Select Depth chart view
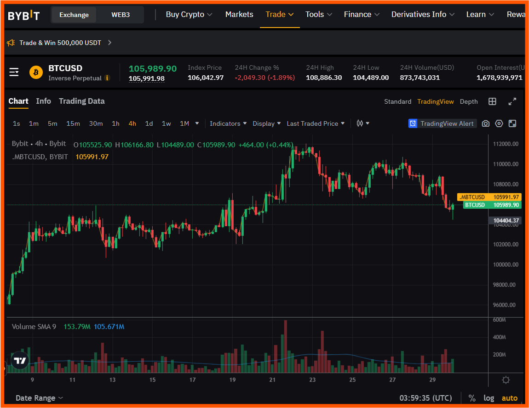 [x=469, y=102]
